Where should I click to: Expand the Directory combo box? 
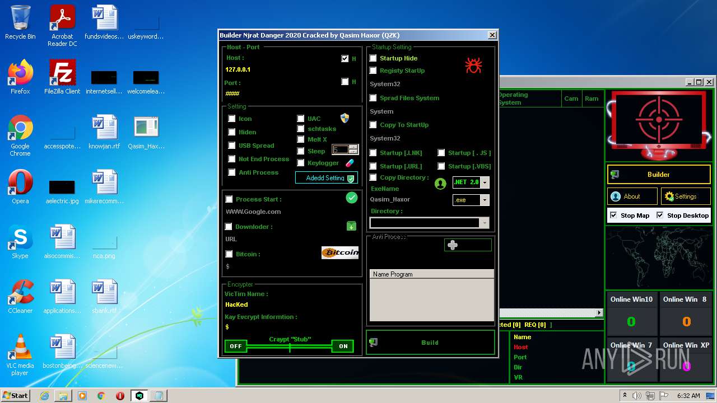coord(485,223)
